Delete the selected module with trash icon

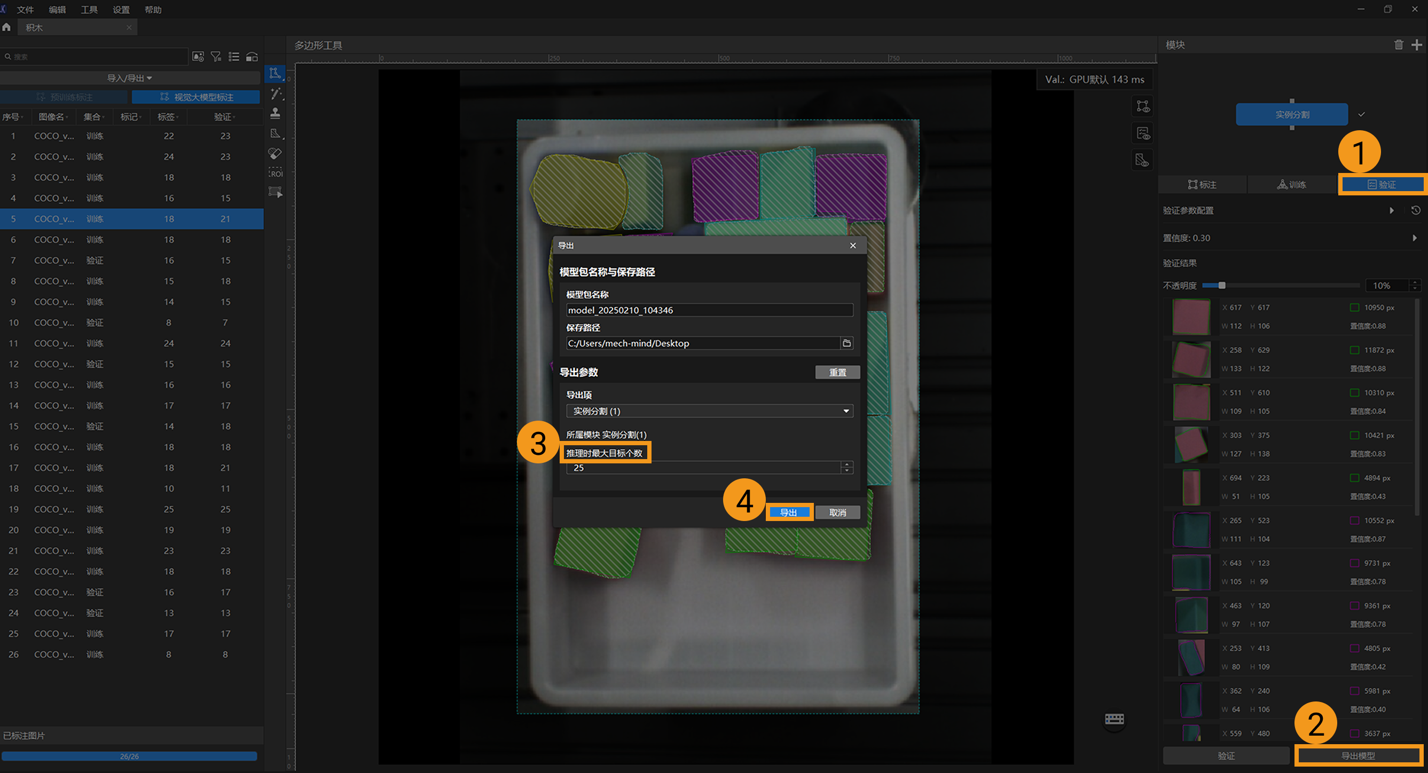[1399, 45]
